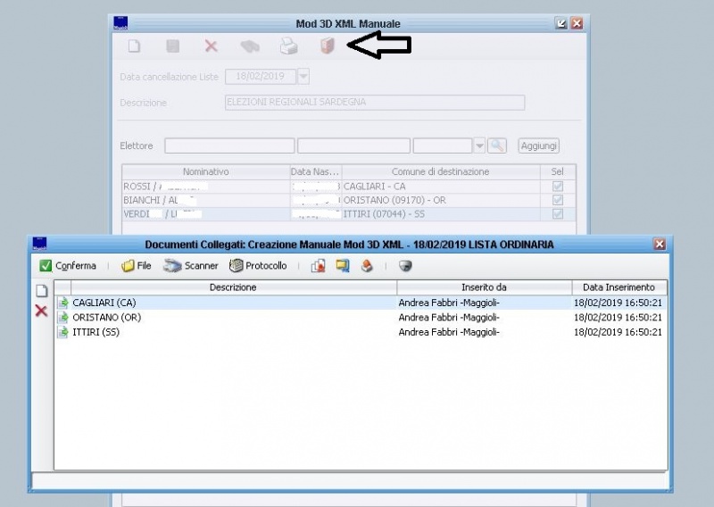The height and width of the screenshot is (507, 714).
Task: Click the Comune di destinazione column header
Action: pyautogui.click(x=440, y=171)
